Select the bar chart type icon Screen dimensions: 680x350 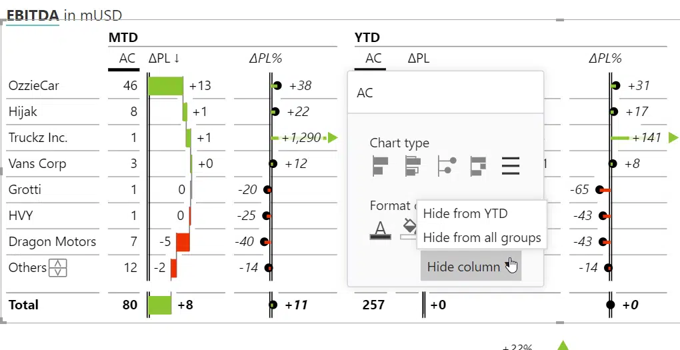coord(380,166)
